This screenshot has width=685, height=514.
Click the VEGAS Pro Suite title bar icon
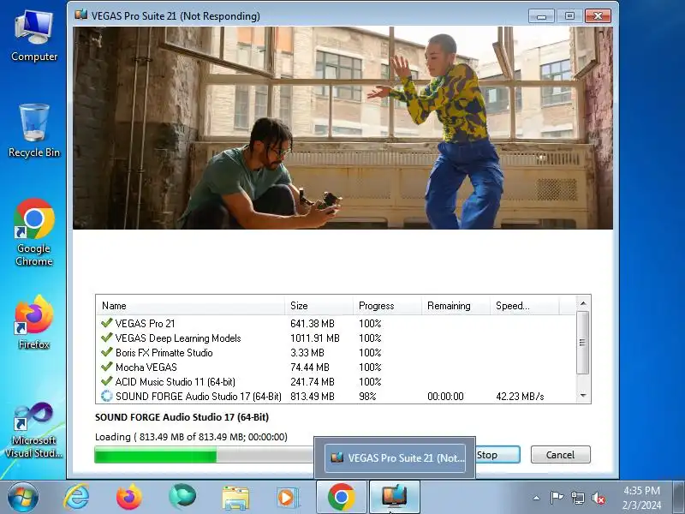click(80, 15)
